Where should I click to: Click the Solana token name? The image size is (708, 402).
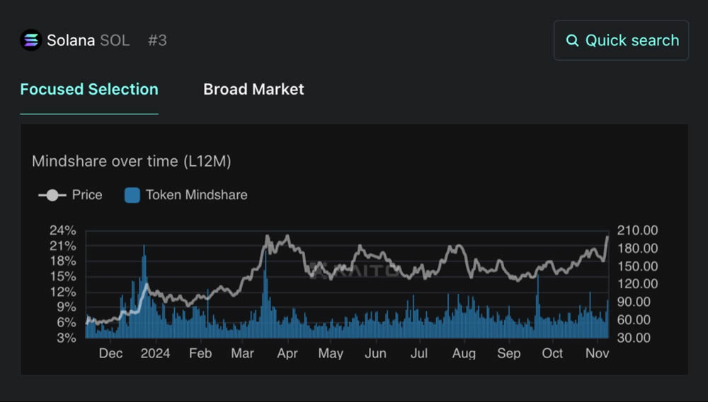pyautogui.click(x=71, y=40)
